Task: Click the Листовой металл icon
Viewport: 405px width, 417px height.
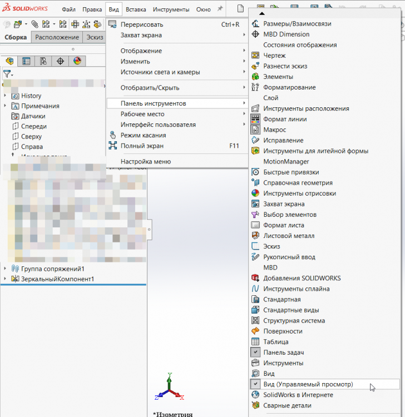Action: click(x=255, y=236)
